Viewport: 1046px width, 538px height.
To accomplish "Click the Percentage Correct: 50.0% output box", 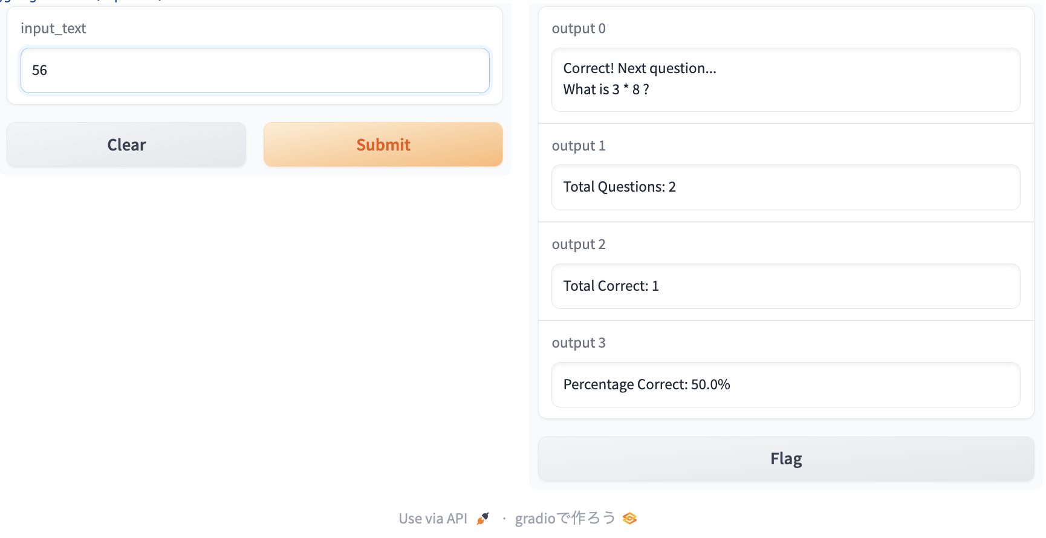I will coord(785,384).
